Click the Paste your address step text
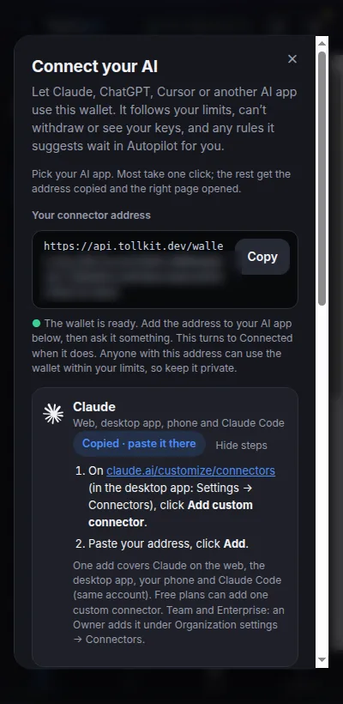 [168, 543]
